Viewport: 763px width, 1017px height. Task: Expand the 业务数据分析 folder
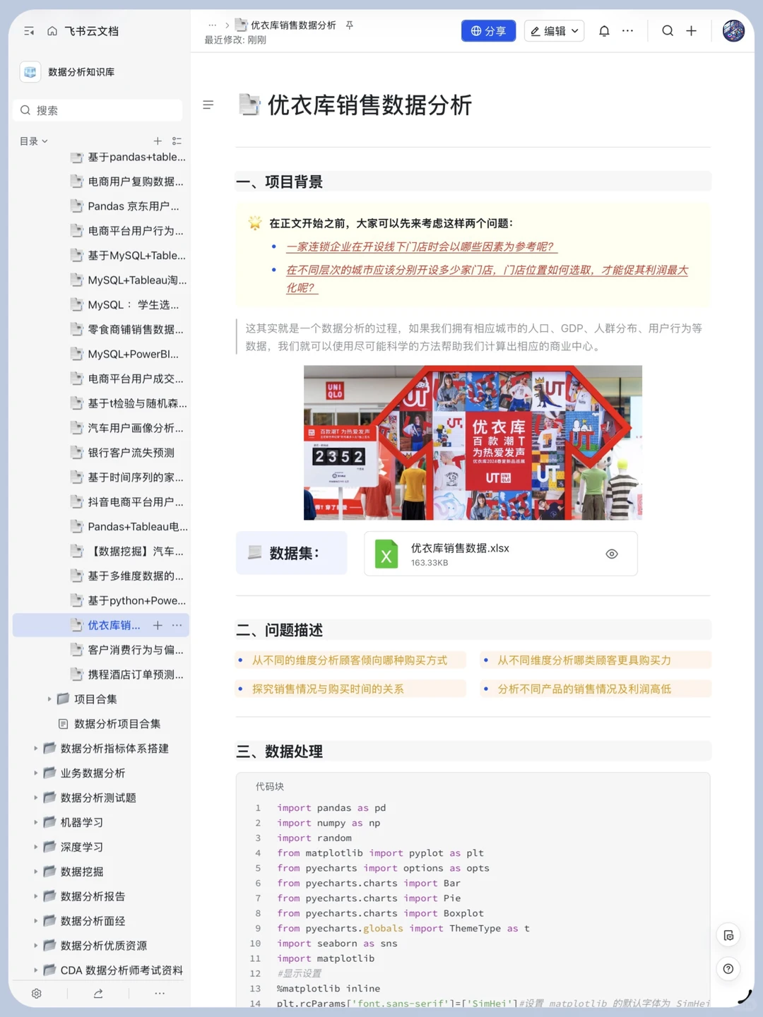pos(36,773)
